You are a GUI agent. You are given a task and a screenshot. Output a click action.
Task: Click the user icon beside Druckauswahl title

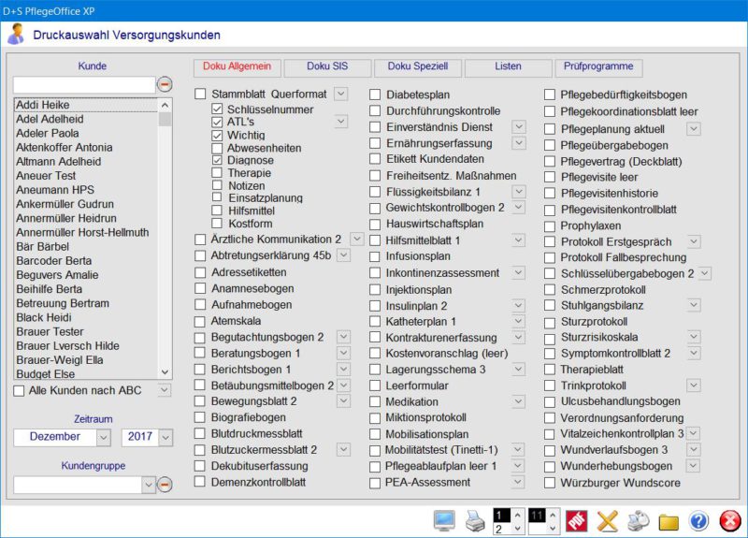16,35
